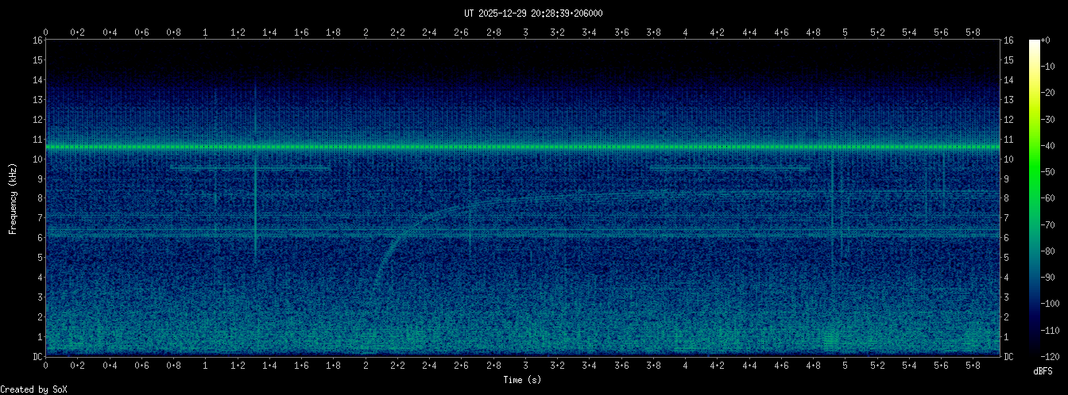The width and height of the screenshot is (1068, 395).
Task: Click the white top of the color bar
Action: pos(1034,43)
